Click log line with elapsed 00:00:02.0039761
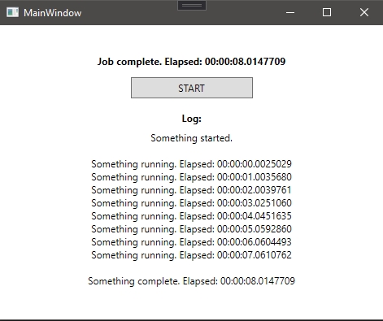The height and width of the screenshot is (321, 383). pyautogui.click(x=191, y=190)
